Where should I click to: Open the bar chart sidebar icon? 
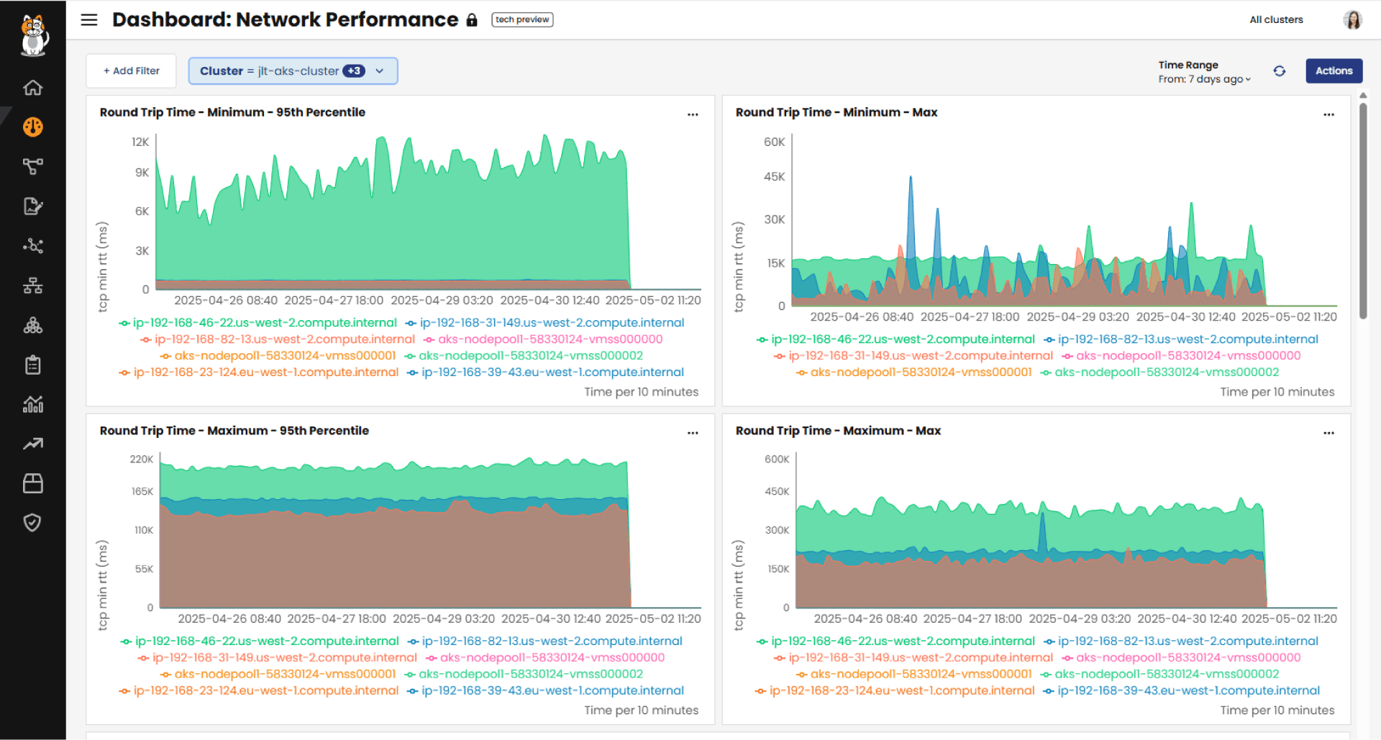pyautogui.click(x=33, y=404)
